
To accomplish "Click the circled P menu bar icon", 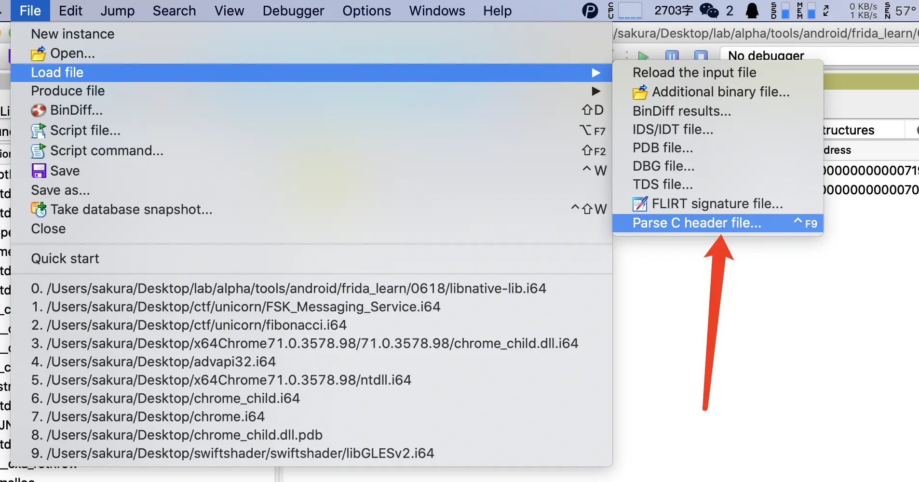I will click(590, 11).
